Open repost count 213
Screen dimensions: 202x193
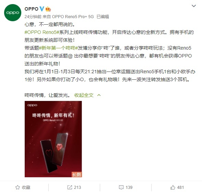tap(74, 187)
